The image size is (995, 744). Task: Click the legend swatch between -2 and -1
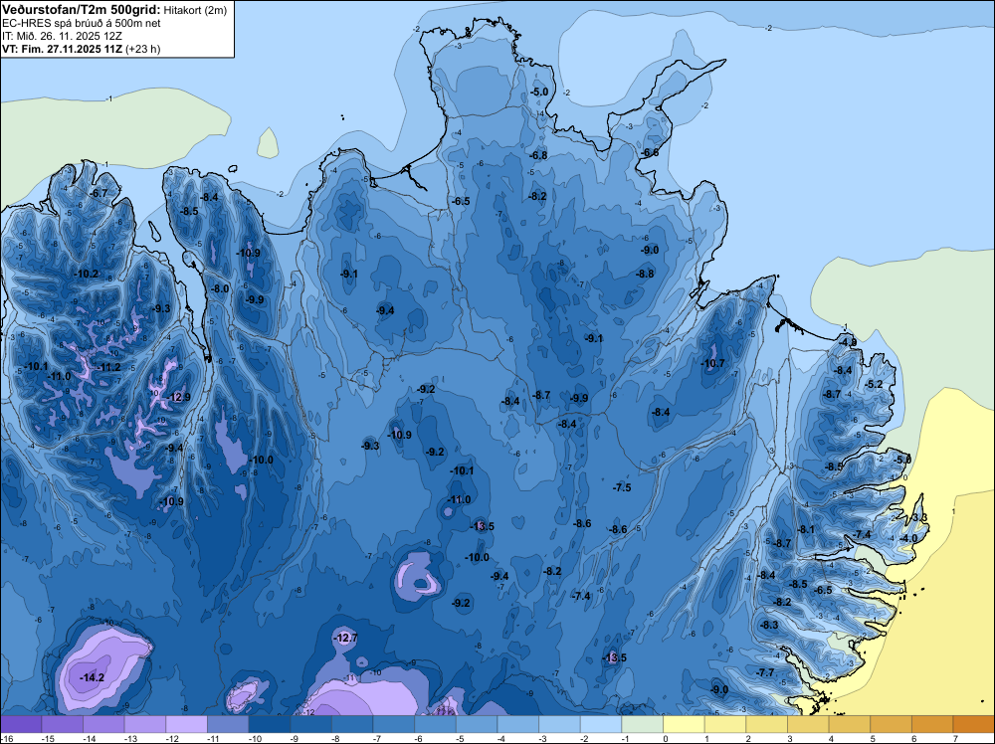tap(601, 724)
